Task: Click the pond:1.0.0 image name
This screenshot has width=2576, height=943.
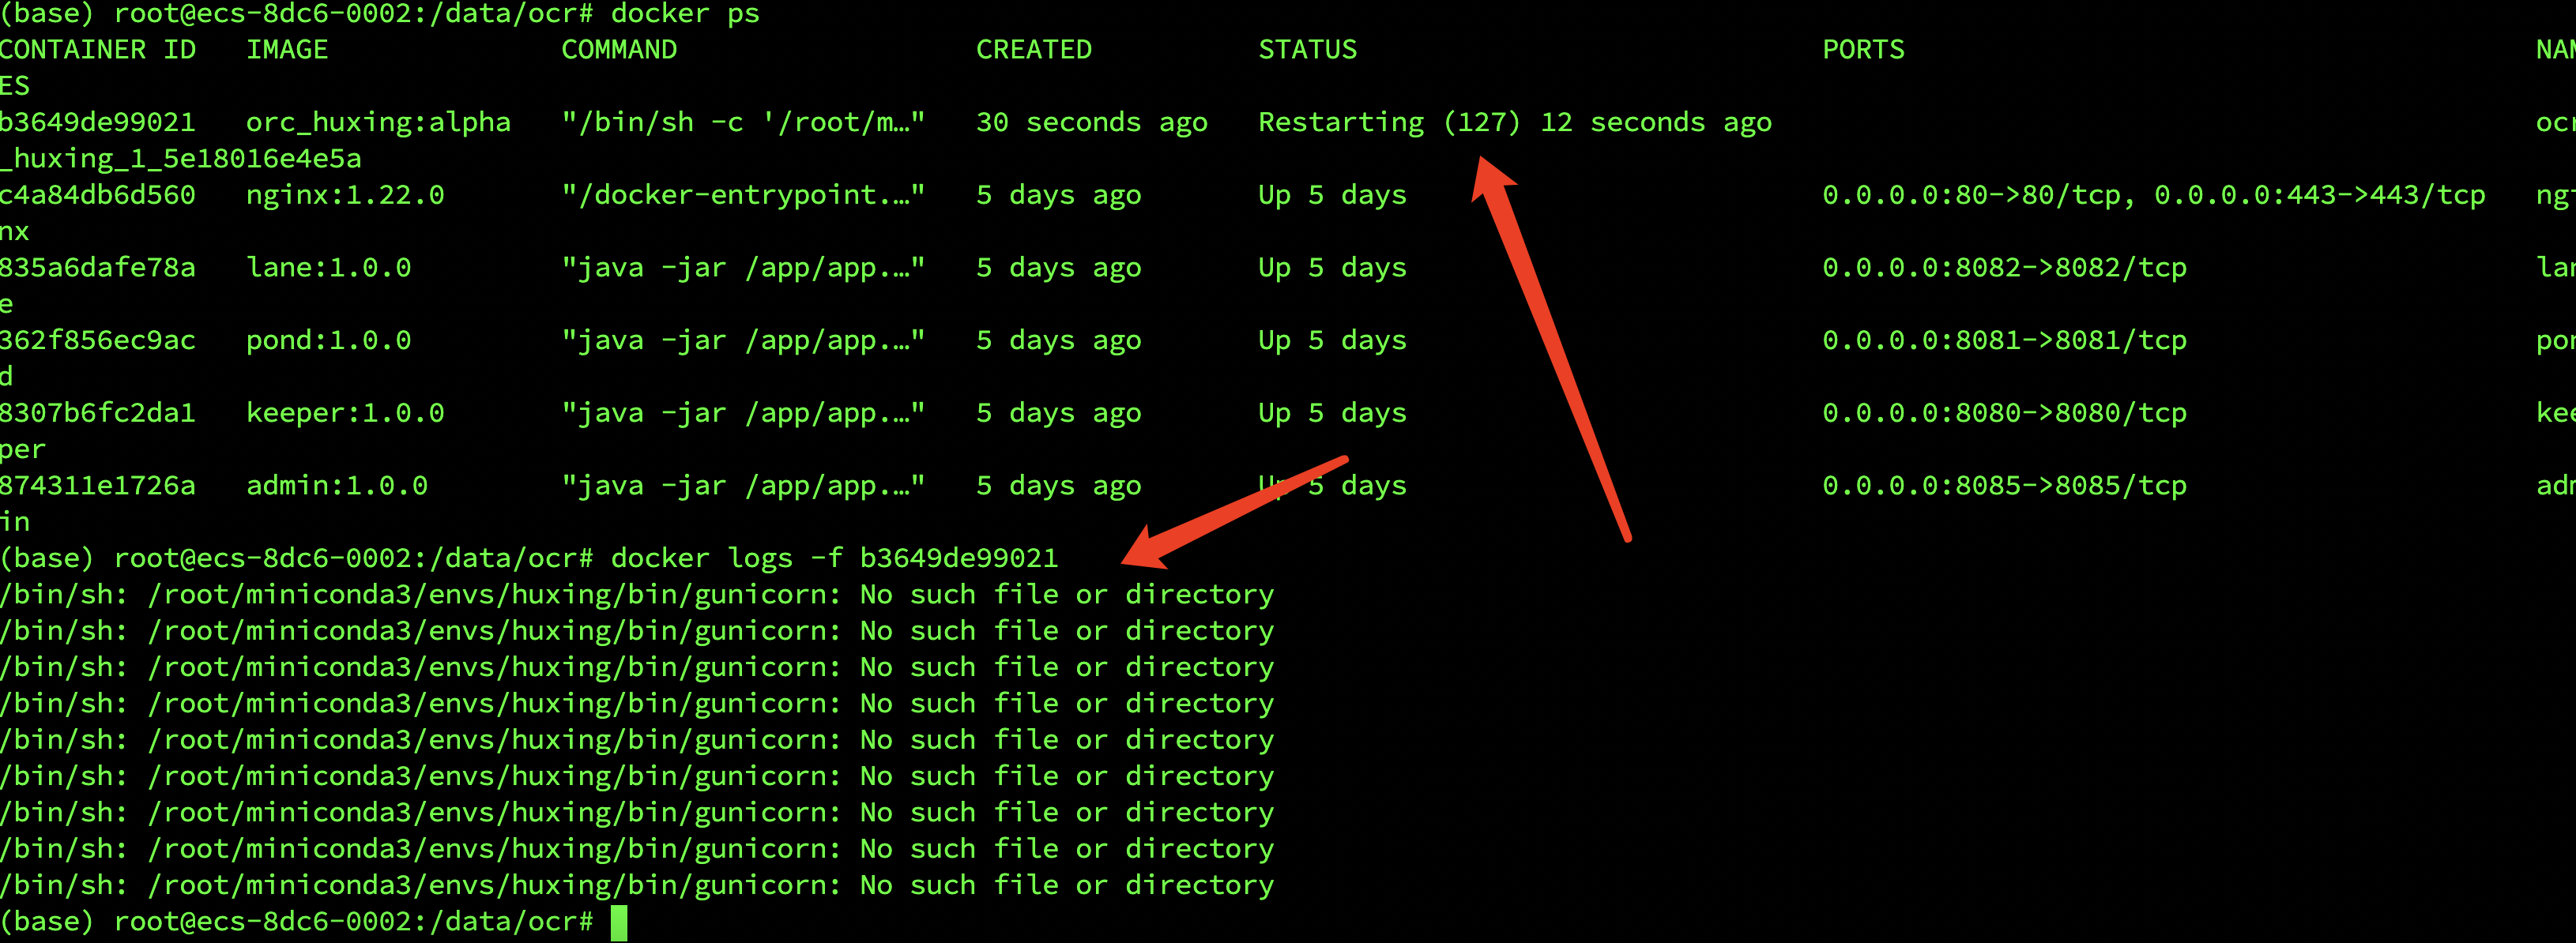Action: (328, 341)
